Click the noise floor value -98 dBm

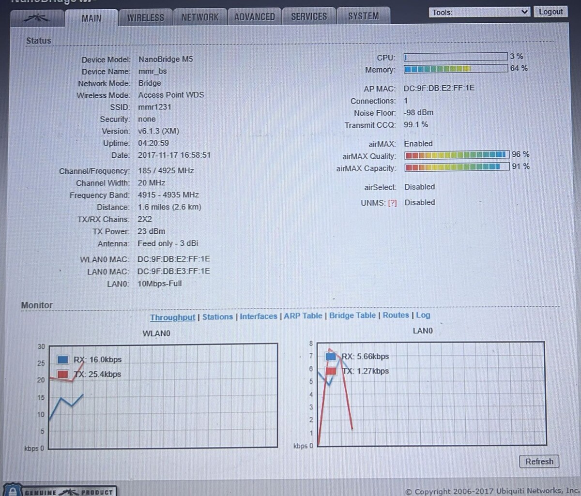click(x=418, y=113)
